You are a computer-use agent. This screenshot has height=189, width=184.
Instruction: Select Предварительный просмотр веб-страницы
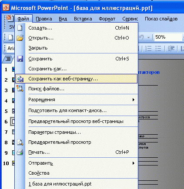point(77,121)
